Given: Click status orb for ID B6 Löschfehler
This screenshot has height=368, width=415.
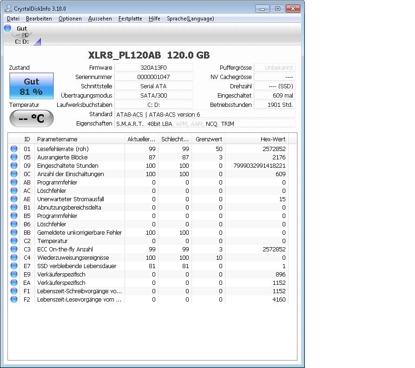Looking at the screenshot, I should tap(14, 224).
